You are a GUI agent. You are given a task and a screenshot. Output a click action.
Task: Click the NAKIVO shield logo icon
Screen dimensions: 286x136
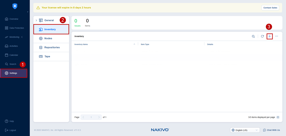pyautogui.click(x=15, y=6)
